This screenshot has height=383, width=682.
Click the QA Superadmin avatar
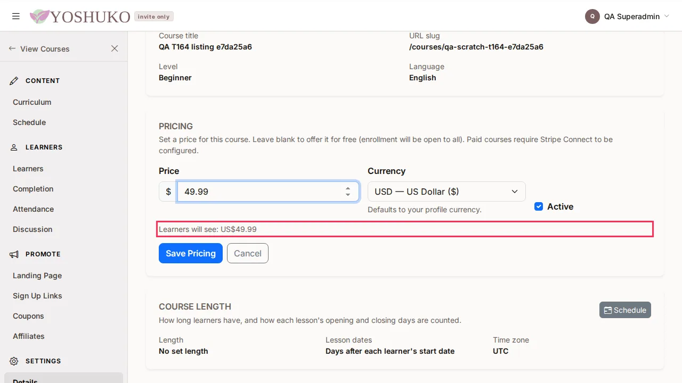coord(592,16)
